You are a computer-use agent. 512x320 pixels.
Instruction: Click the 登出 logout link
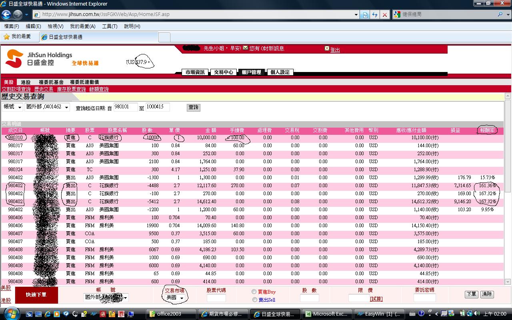click(335, 50)
